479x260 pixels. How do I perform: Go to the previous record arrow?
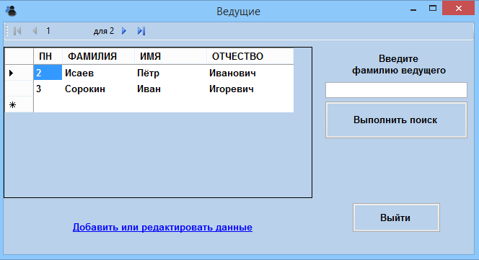click(x=35, y=31)
